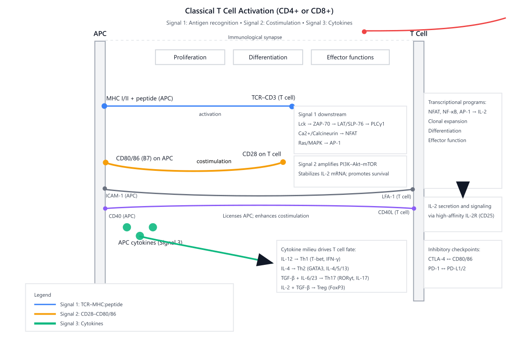The width and height of the screenshot is (519, 343).
Task: Click the black arrowhead above IL-2 secretion box
Action: pos(463,189)
